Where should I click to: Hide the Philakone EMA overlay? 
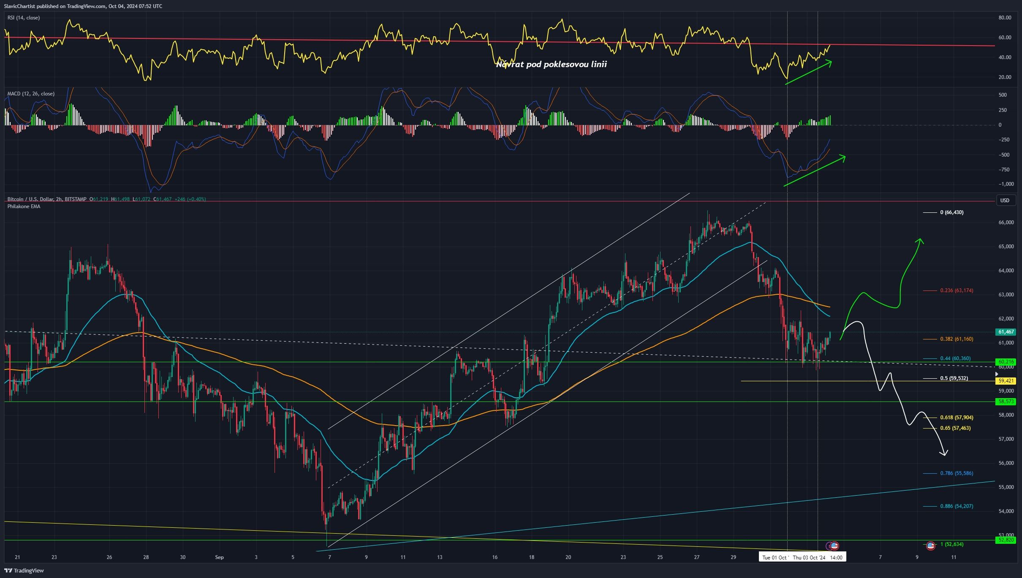23,206
